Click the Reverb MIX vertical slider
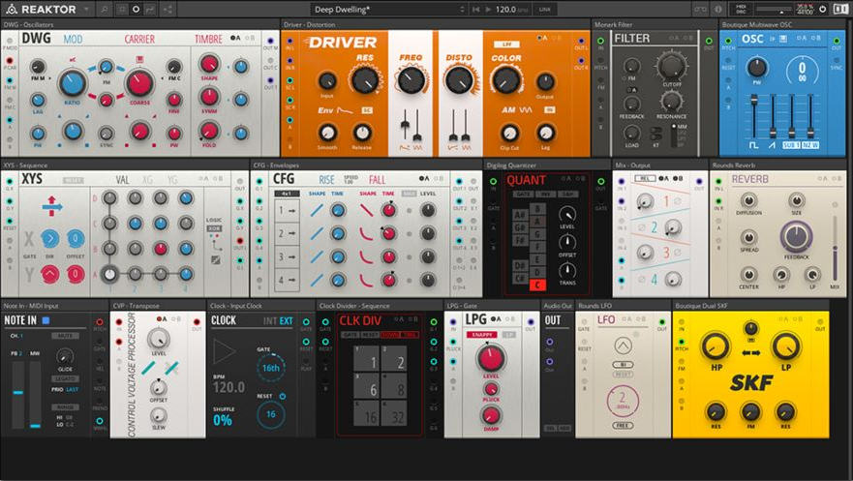853x481 pixels. (834, 261)
